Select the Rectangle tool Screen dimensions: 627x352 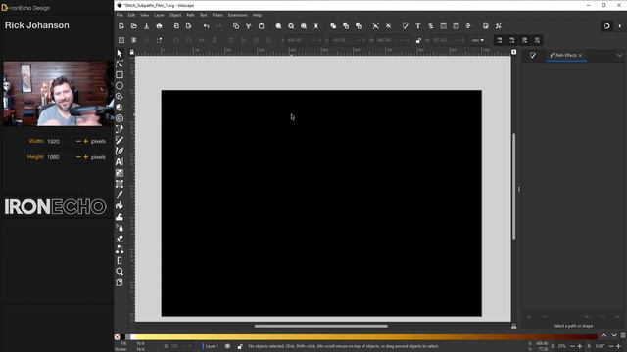click(x=120, y=74)
